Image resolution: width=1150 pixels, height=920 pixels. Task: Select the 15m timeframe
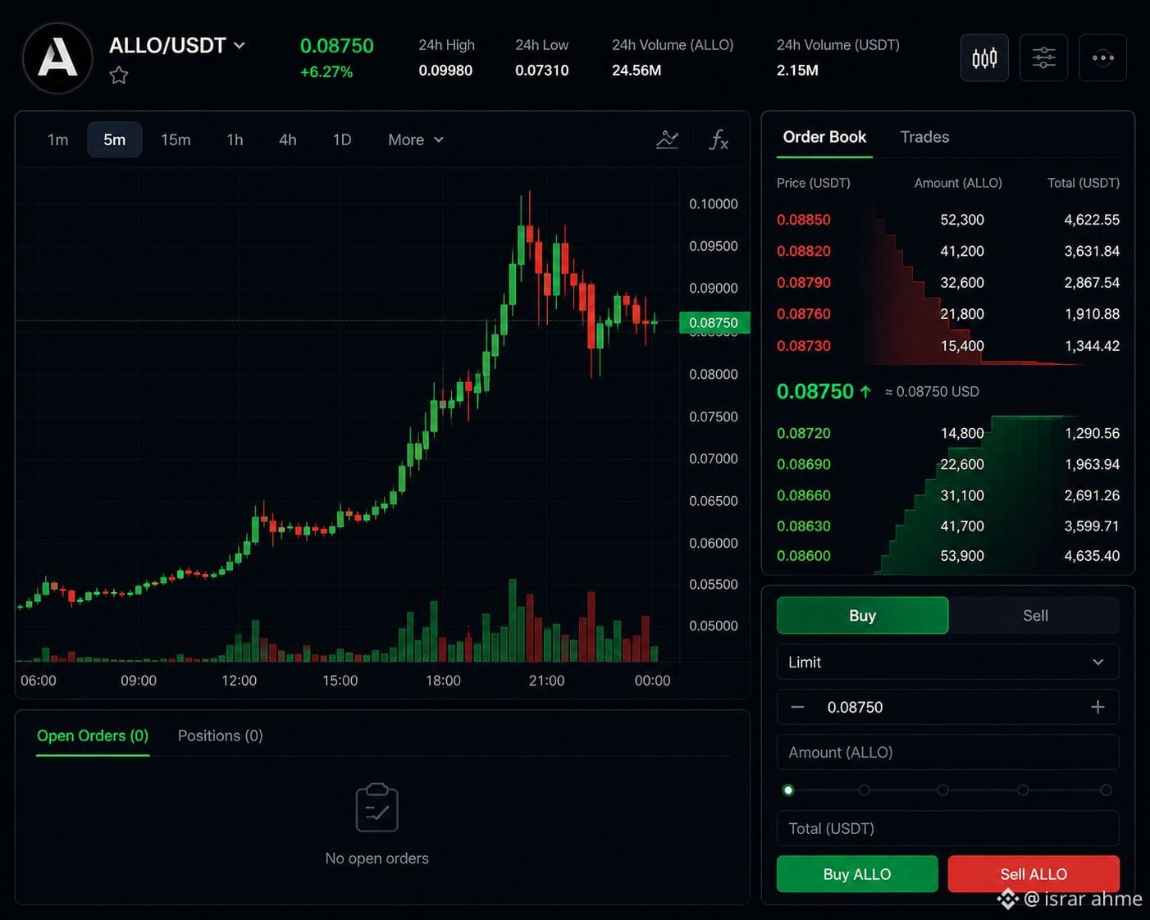click(x=176, y=139)
